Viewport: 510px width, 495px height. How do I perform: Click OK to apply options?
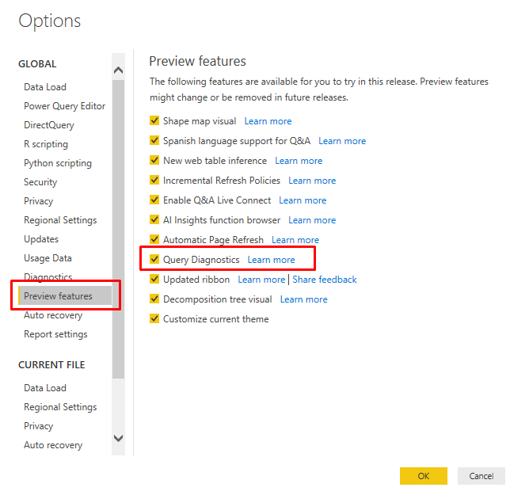[x=424, y=476]
